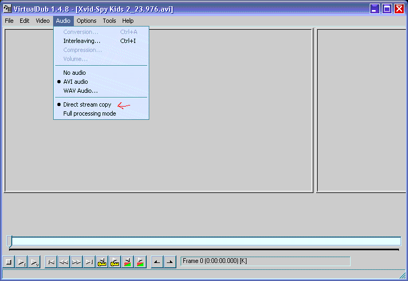Set selection end mark-out button
The width and height of the screenshot is (408, 281).
click(x=170, y=262)
